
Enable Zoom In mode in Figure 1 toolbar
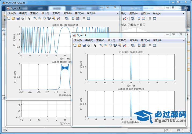click(x=35, y=18)
